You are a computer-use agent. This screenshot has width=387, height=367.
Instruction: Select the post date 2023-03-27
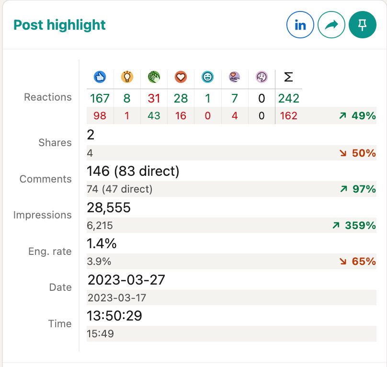point(126,280)
